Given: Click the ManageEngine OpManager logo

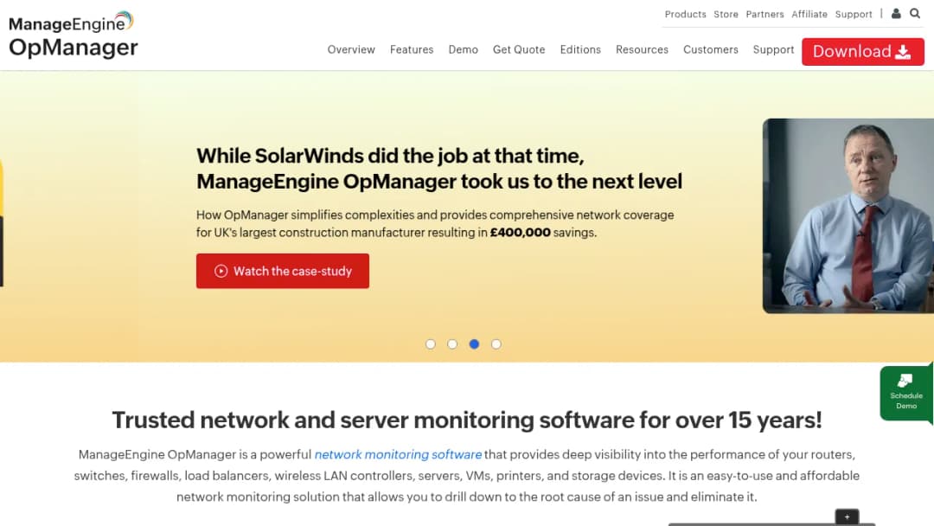Looking at the screenshot, I should (74, 35).
